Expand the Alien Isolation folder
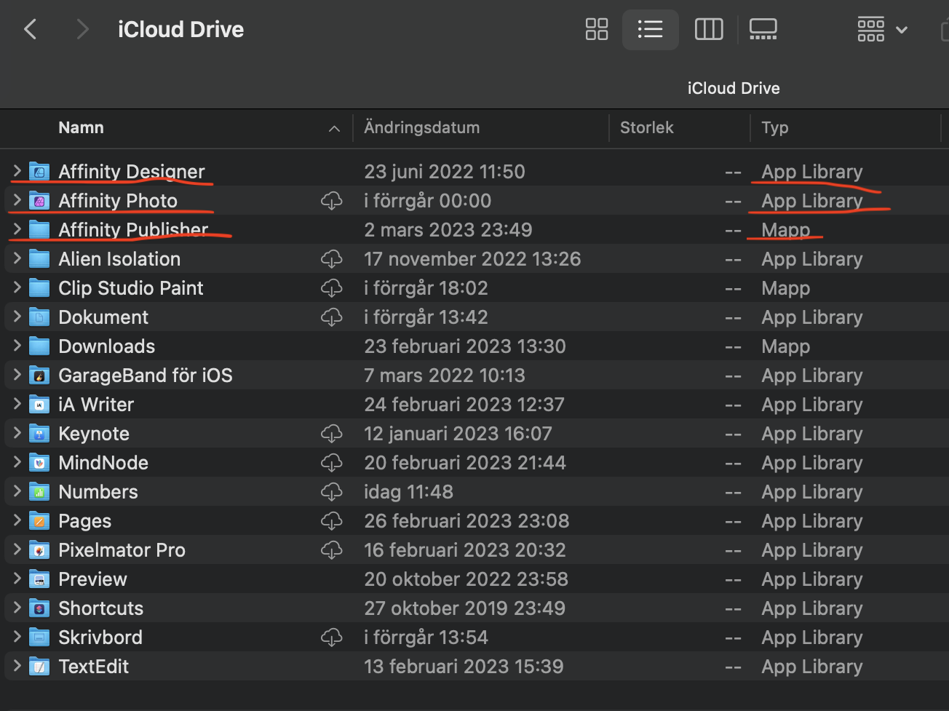This screenshot has height=711, width=949. [x=17, y=258]
